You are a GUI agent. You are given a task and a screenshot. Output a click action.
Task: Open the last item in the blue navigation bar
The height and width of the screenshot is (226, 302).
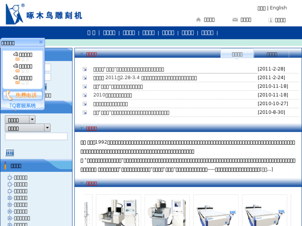click(207, 33)
